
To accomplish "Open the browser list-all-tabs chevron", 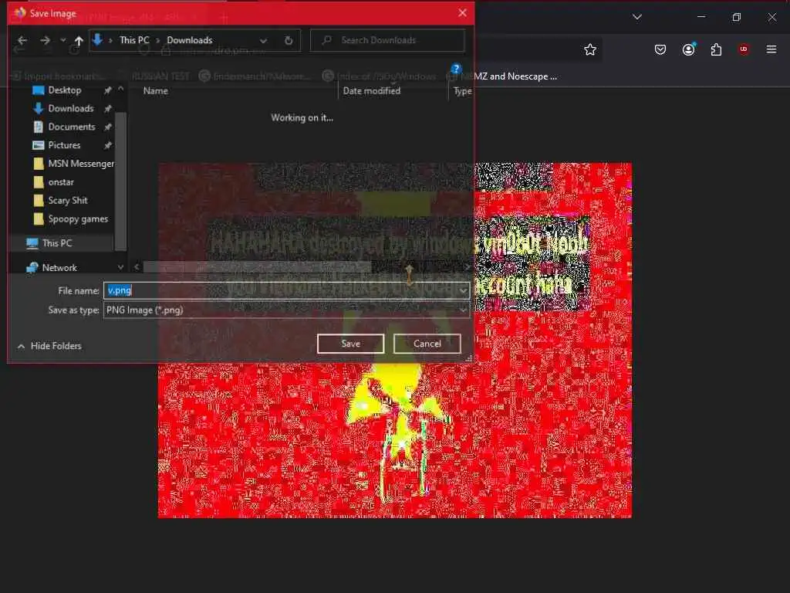I will pyautogui.click(x=636, y=17).
